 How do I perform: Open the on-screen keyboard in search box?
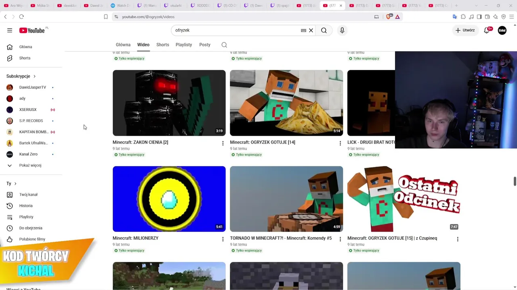point(303,30)
